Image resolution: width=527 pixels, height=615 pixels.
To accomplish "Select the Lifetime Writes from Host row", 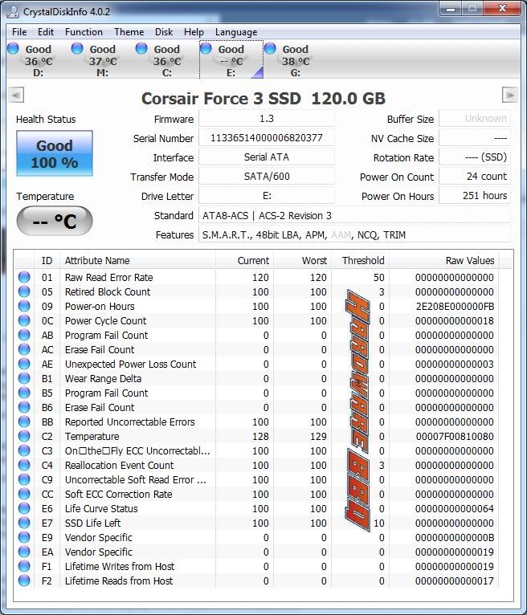I will click(x=256, y=566).
